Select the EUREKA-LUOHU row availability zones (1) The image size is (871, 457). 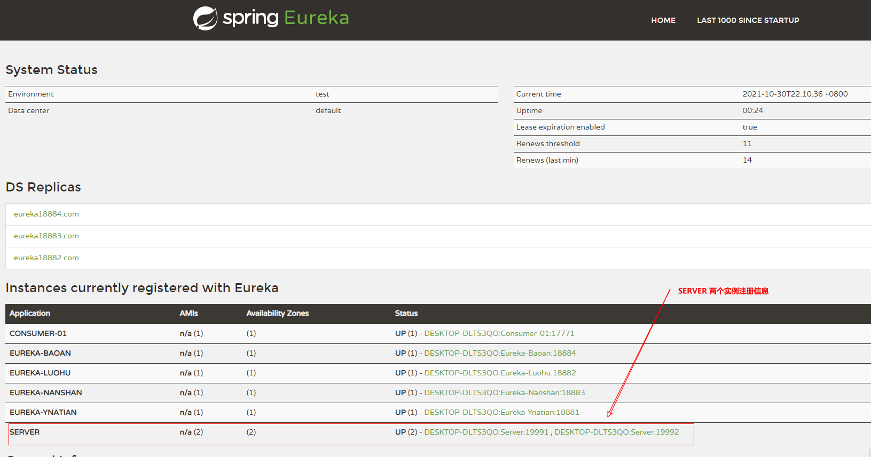click(x=251, y=373)
